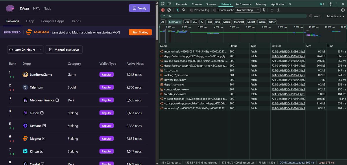
Task: Click the aPriori logo icon
Action: point(25,113)
